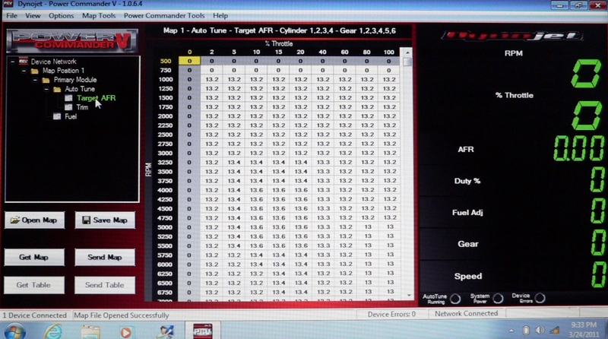Image resolution: width=608 pixels, height=339 pixels.
Task: Show hidden system tray icons arrow
Action: [x=511, y=331]
